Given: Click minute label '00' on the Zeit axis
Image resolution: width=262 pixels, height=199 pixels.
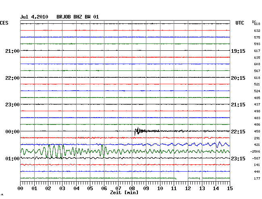Looking at the screenshot, I should pyautogui.click(x=21, y=189).
